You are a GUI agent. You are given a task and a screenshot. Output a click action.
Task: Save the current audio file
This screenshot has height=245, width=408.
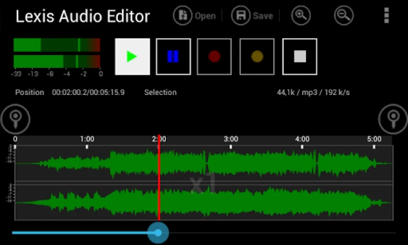[253, 16]
